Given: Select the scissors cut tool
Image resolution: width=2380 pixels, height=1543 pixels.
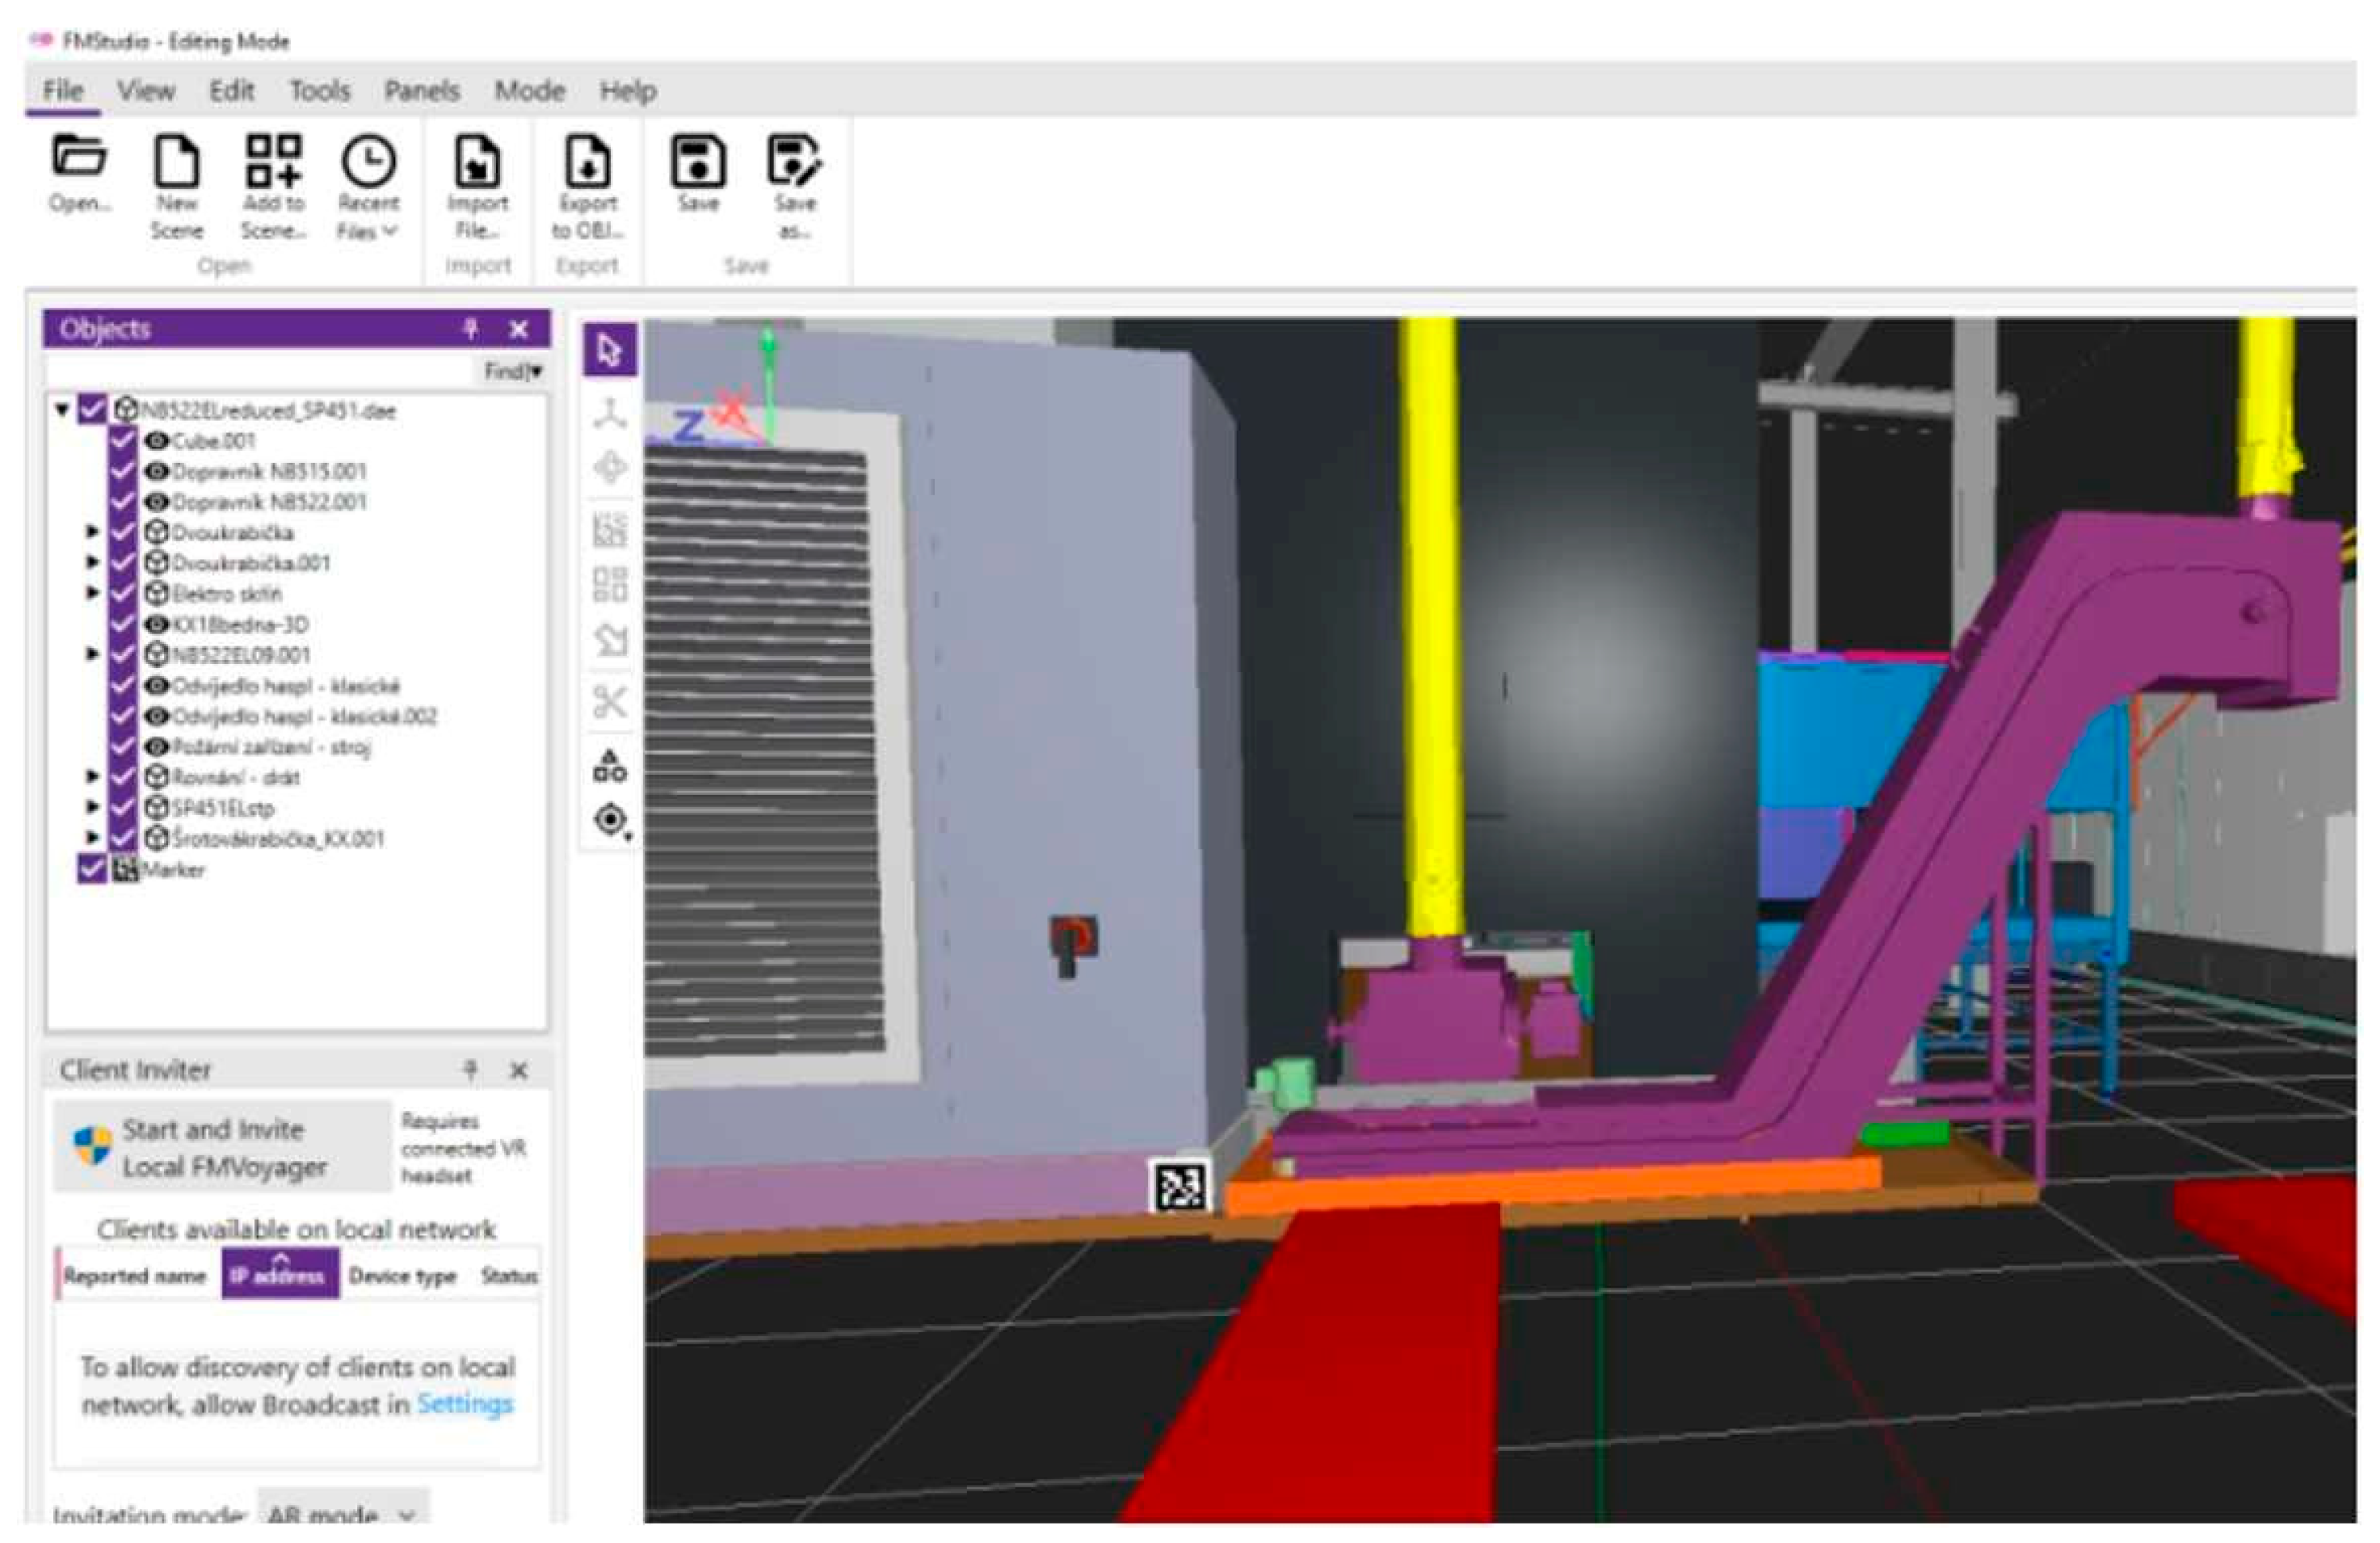Looking at the screenshot, I should point(610,701).
